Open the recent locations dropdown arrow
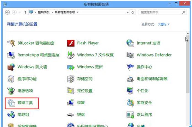 pos(20,12)
